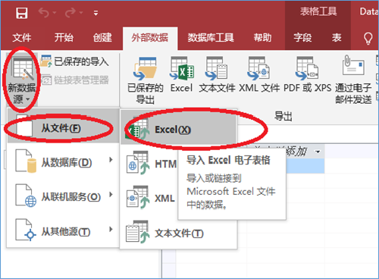Click 通过电子邮件发送 icon
Screen dimensions: 379x279
353,80
